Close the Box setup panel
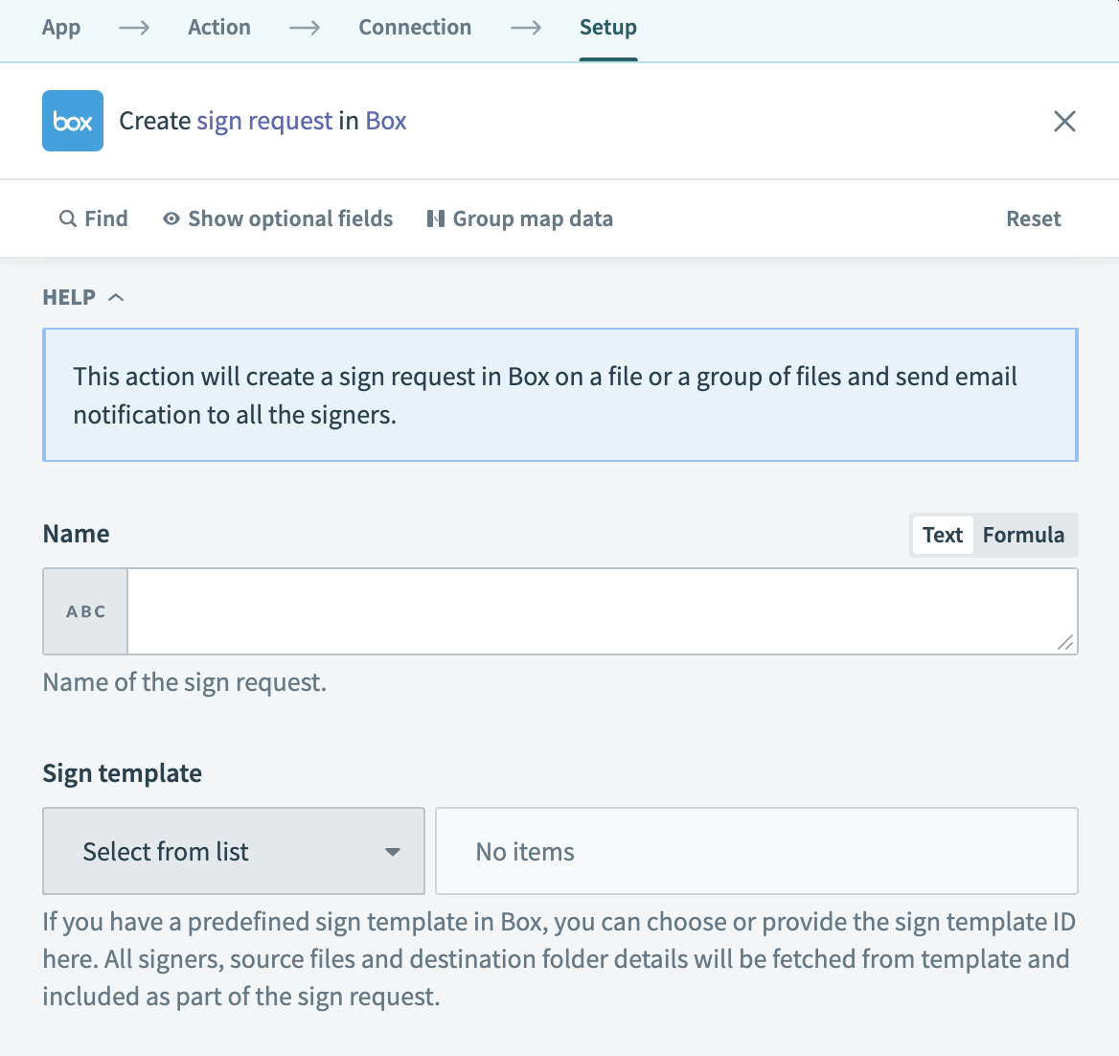 coord(1064,121)
